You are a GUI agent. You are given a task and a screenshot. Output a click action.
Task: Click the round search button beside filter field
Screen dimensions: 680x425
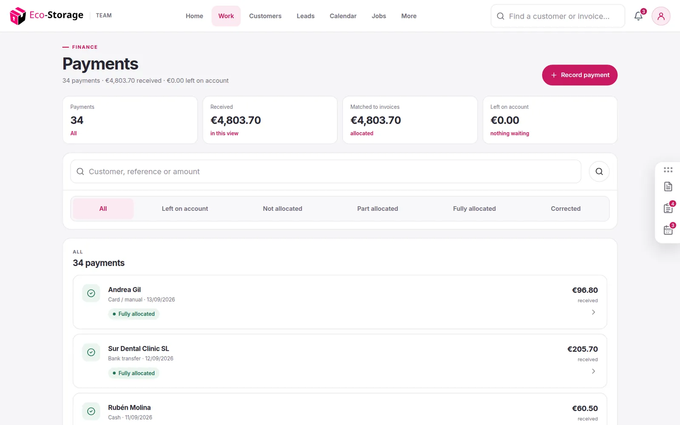tap(599, 171)
